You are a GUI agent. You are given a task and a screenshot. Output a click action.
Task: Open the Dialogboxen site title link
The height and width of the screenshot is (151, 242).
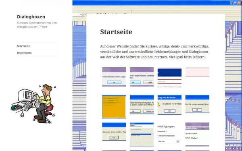(x=31, y=17)
